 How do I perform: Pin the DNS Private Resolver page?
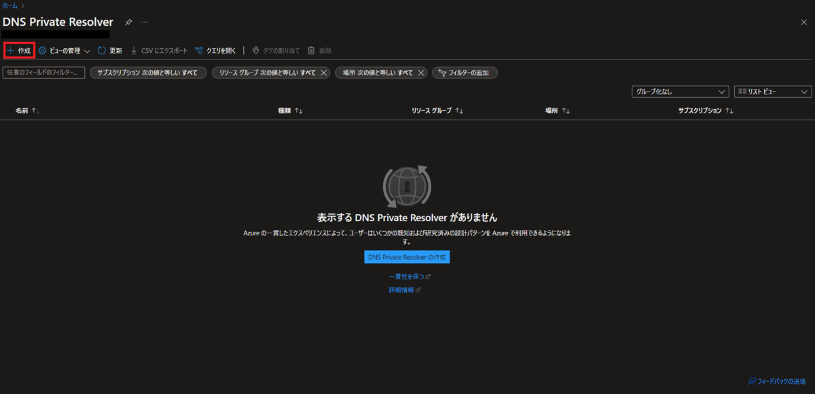(128, 22)
